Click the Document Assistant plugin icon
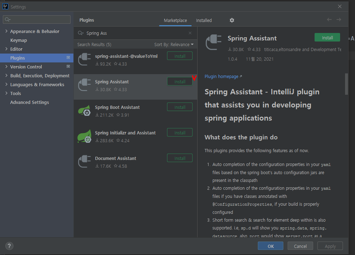The width and height of the screenshot is (355, 255). [84, 161]
